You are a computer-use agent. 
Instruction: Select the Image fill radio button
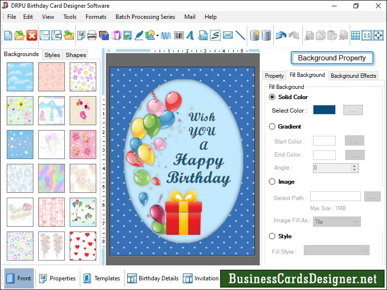pyautogui.click(x=272, y=182)
